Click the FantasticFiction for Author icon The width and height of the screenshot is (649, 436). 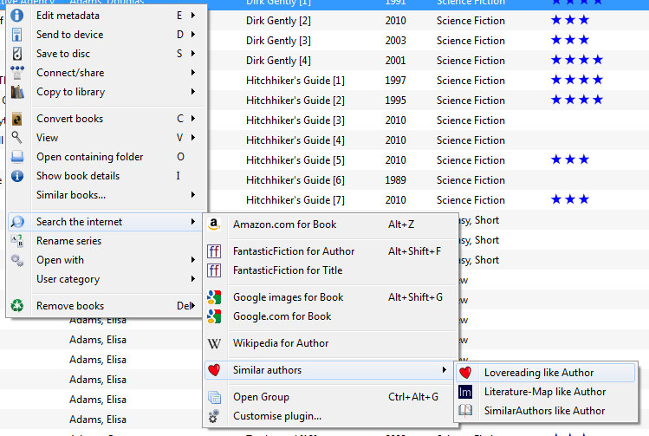pos(214,251)
